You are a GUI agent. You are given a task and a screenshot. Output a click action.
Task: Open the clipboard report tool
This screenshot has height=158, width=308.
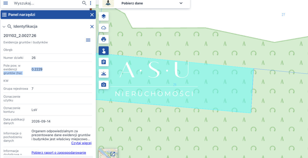104,62
